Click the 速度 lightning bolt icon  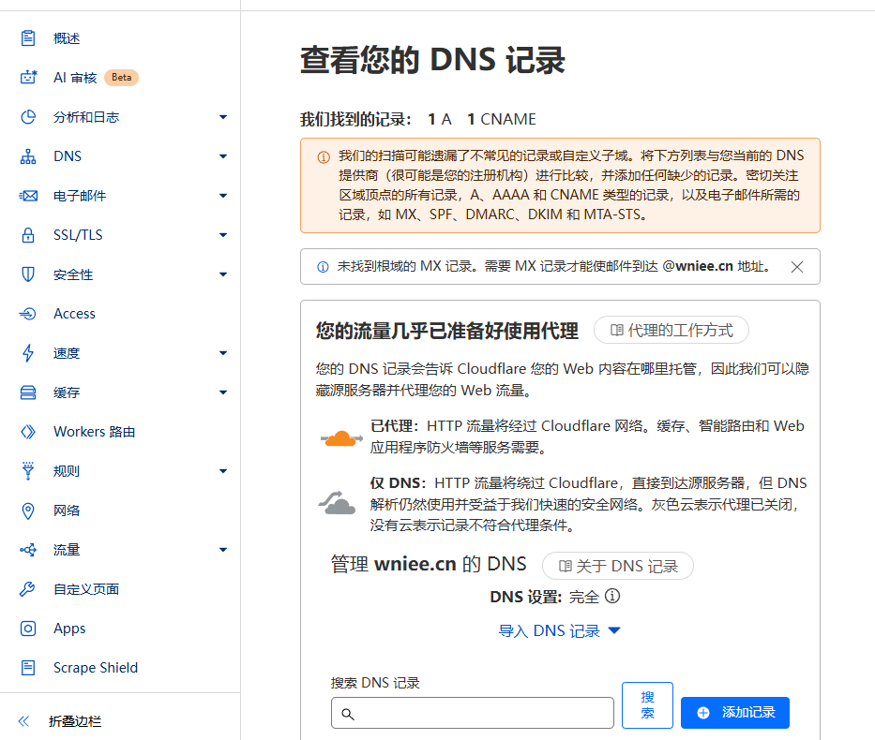tap(28, 353)
